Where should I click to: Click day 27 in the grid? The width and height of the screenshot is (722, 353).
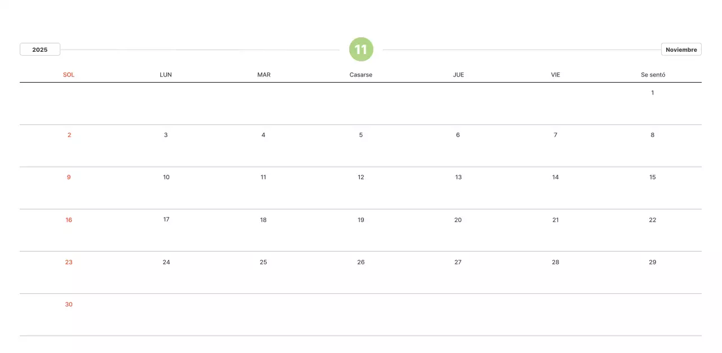point(458,262)
